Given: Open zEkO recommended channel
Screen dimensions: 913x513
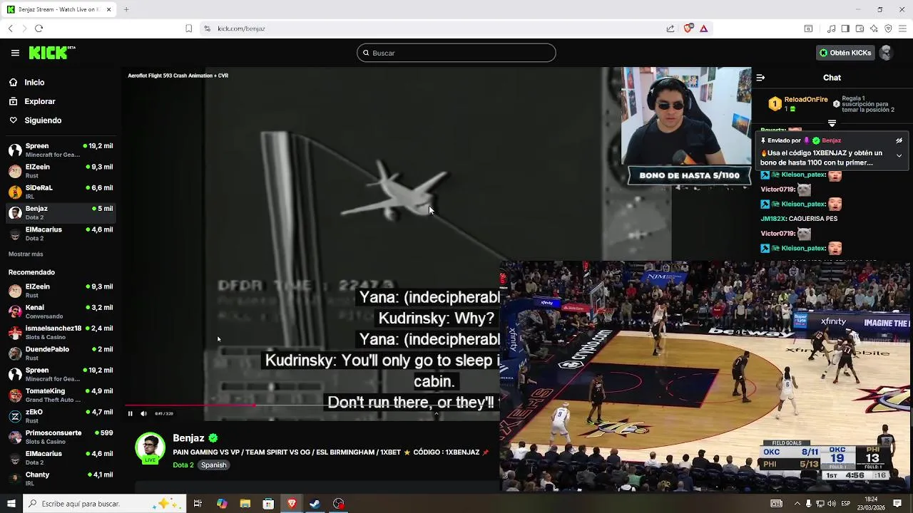Looking at the screenshot, I should 61,416.
